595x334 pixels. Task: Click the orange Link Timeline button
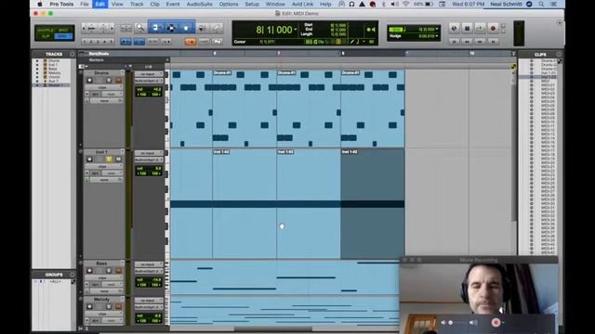tap(191, 41)
